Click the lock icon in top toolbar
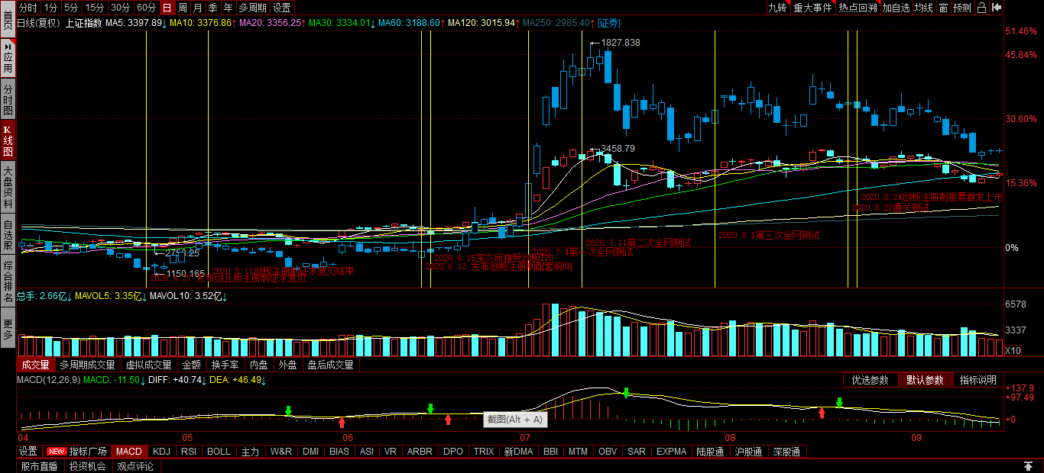 [980, 8]
